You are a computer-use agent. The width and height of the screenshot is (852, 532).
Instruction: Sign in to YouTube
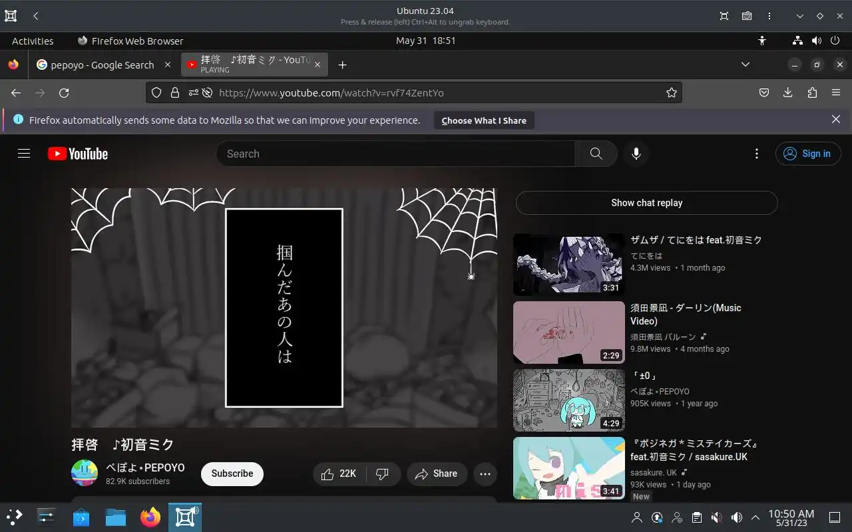coord(808,154)
